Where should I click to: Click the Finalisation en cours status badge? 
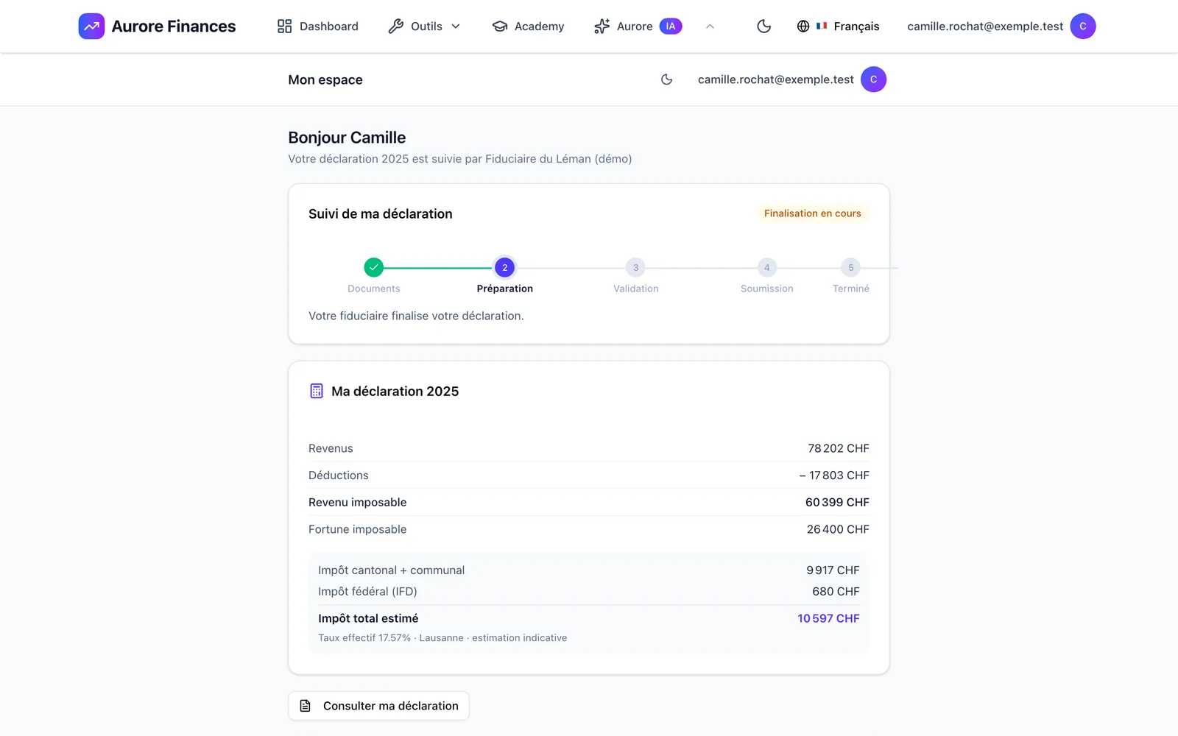[x=813, y=213]
